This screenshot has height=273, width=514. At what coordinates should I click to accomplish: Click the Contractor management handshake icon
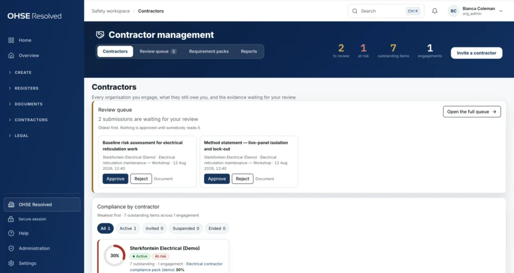(x=100, y=35)
